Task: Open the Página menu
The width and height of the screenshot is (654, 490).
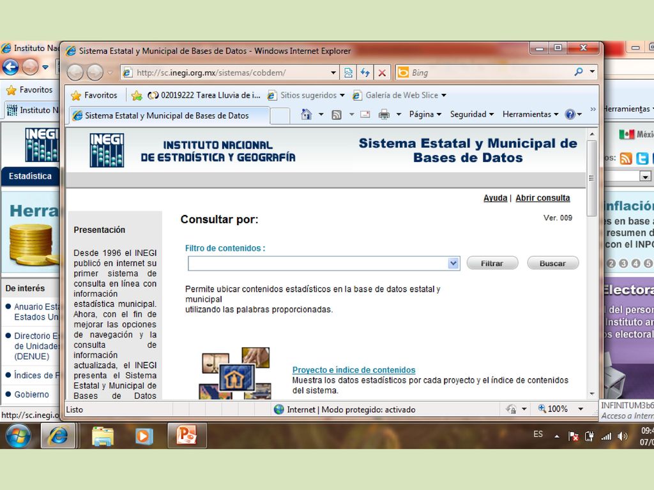Action: click(425, 114)
